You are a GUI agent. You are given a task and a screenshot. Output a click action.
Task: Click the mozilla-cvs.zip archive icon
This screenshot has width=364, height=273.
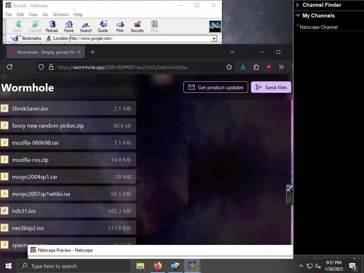[x=4, y=160]
